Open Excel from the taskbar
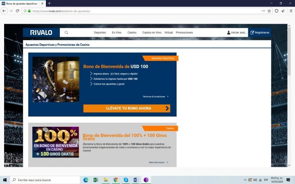This screenshot has width=295, height=184. pos(96,180)
